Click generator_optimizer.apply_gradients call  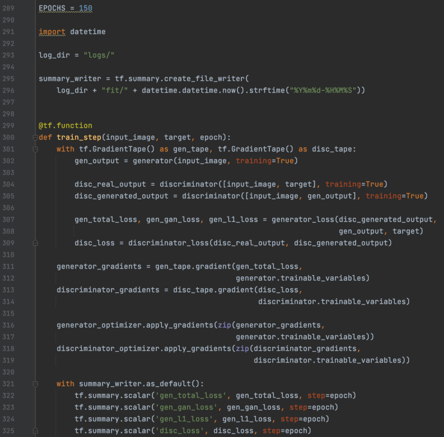pyautogui.click(x=135, y=325)
